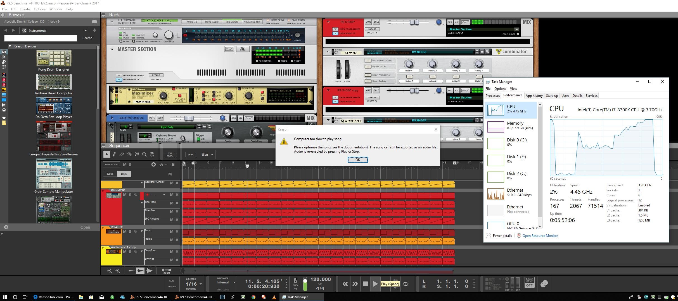Viewport: 678px width, 301px height.
Task: Switch to Task Manager App history tab
Action: point(534,95)
